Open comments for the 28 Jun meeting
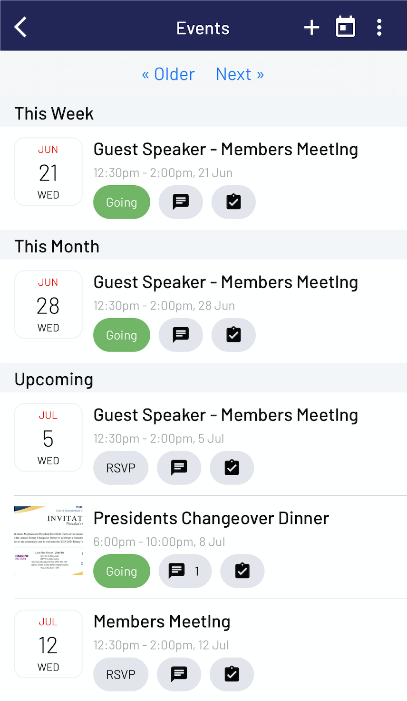 181,335
